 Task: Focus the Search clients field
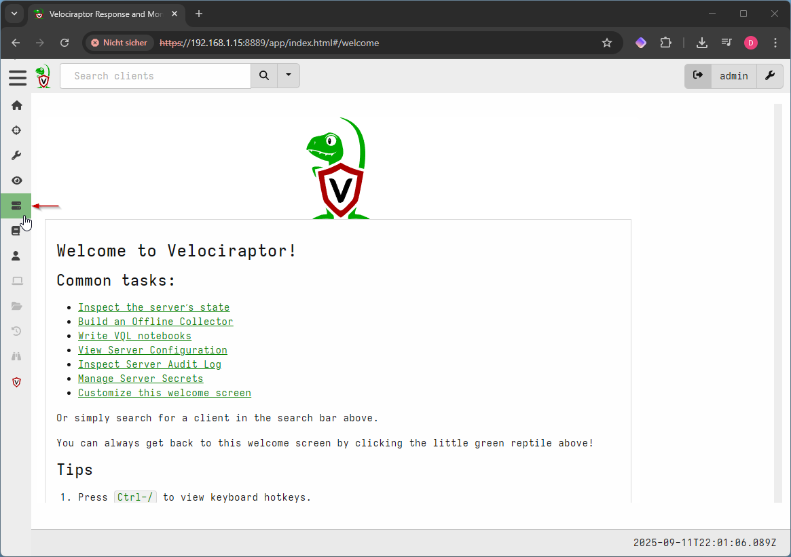pos(155,75)
